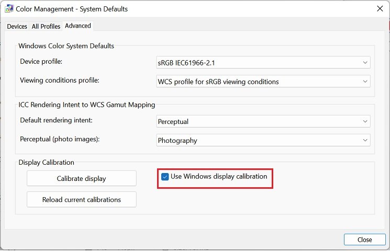Select the Advanced tab
This screenshot has height=251, width=390.
tap(78, 26)
